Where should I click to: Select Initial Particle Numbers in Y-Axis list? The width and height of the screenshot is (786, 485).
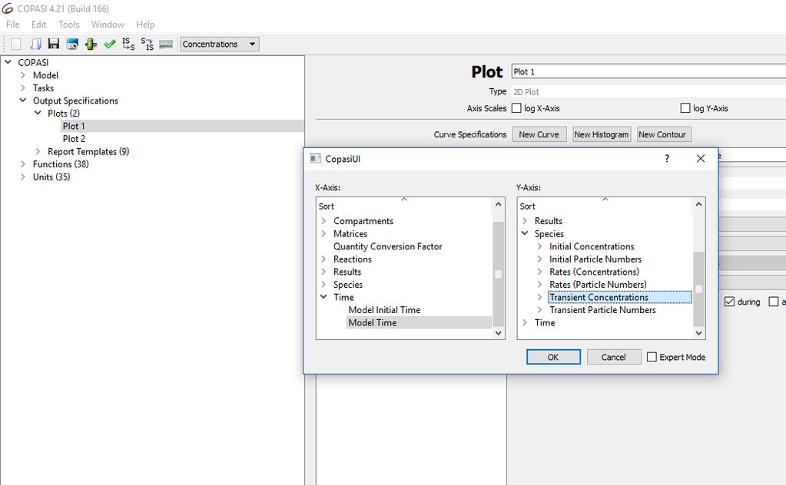pos(595,259)
